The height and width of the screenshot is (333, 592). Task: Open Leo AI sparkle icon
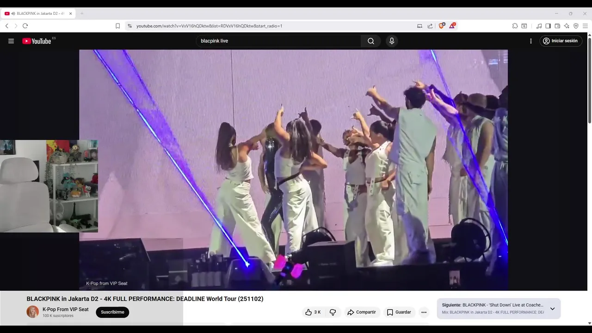[x=567, y=26]
